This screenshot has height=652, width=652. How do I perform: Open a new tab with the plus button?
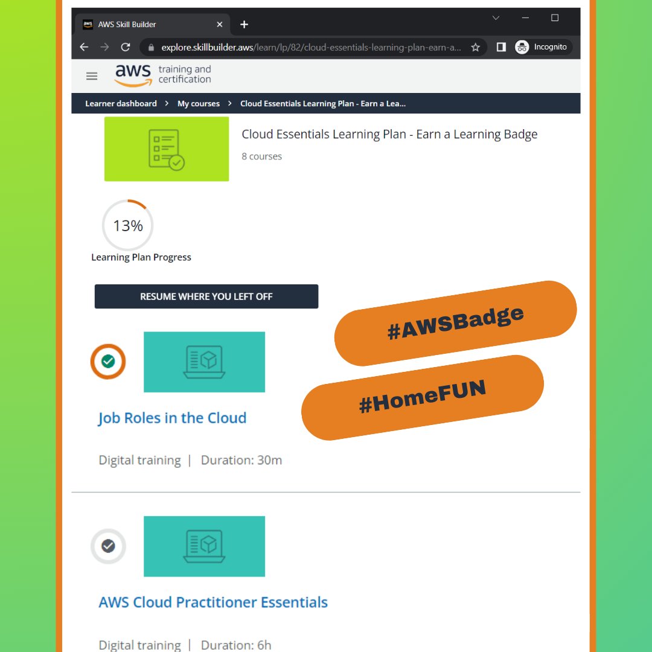pos(244,25)
